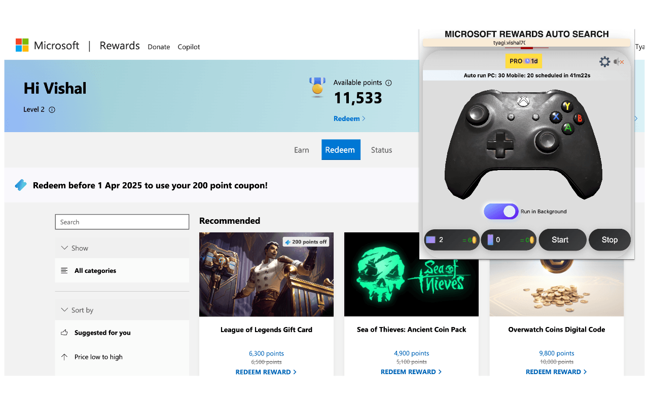Click the Microsoft four-square logo

point(22,45)
